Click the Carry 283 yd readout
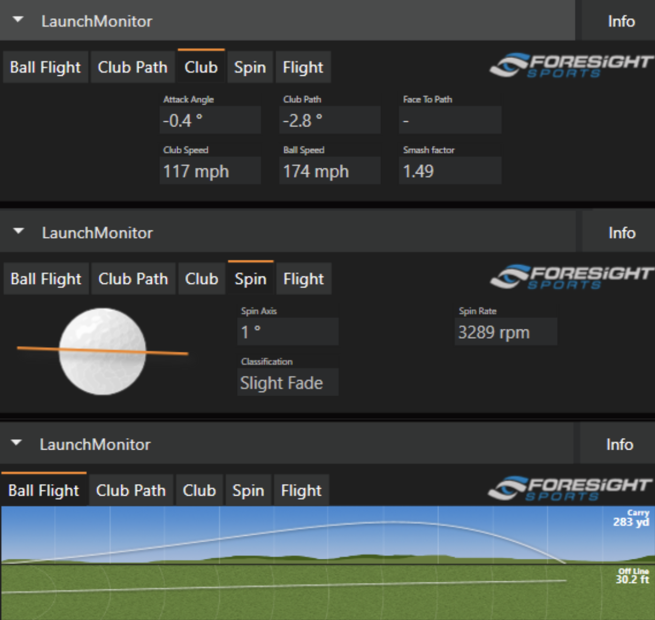This screenshot has height=620, width=655. click(631, 519)
